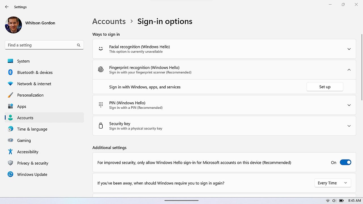Click "Sign in with Windows, apps, and services" text

pos(145,87)
